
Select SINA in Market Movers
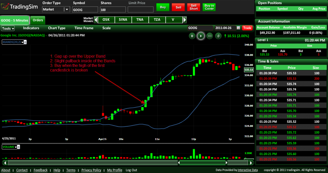point(123,20)
